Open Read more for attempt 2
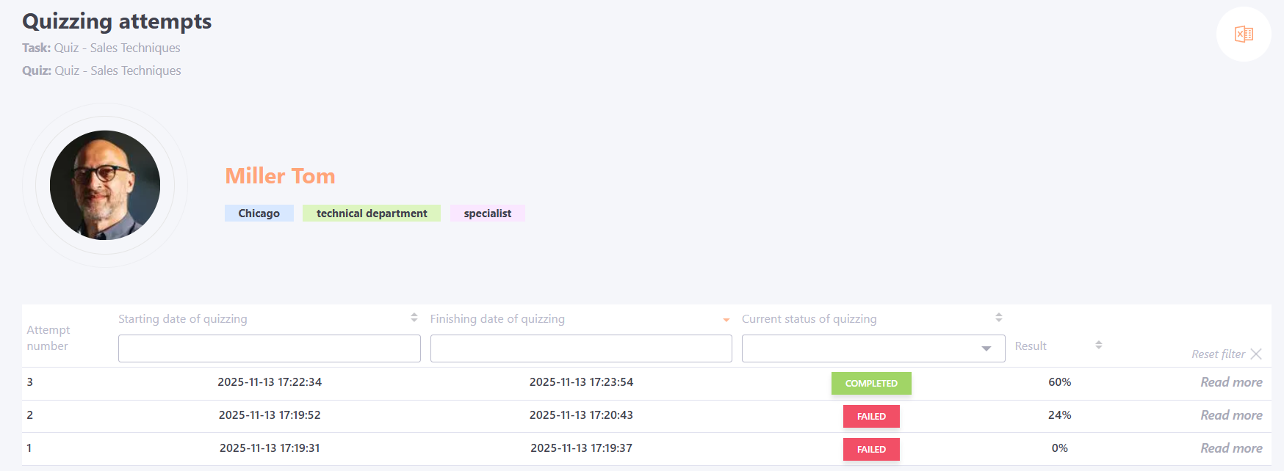The image size is (1284, 471). click(x=1231, y=415)
